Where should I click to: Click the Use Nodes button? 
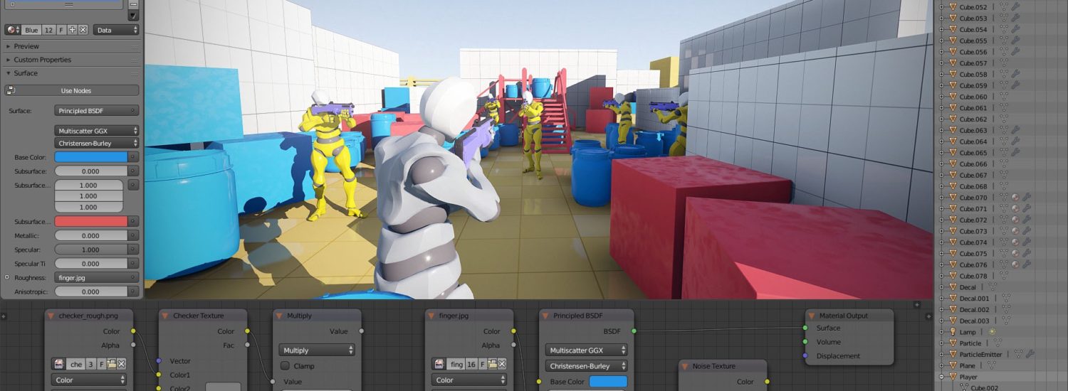[72, 91]
